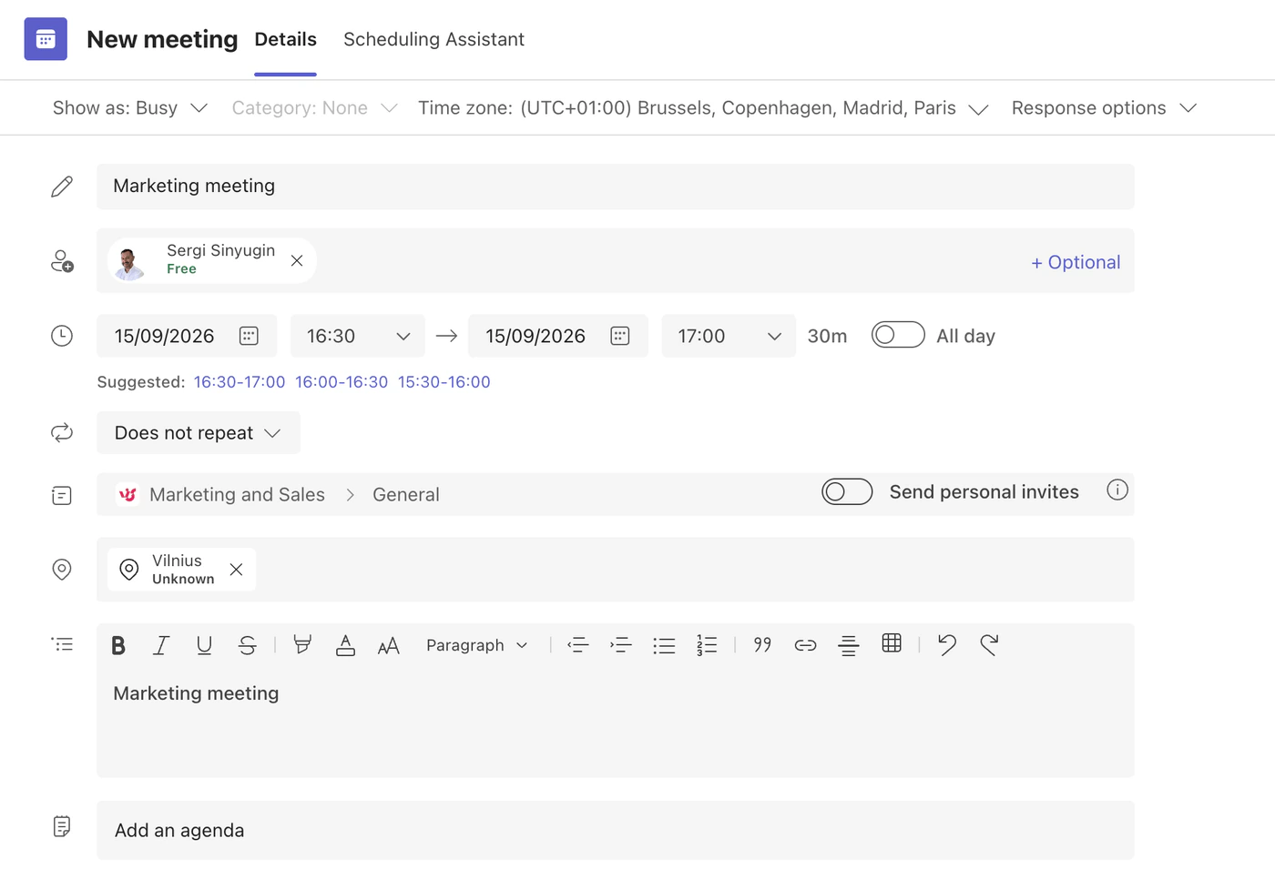1275x869 pixels.
Task: Remove Vilnius location chip
Action: tap(236, 570)
